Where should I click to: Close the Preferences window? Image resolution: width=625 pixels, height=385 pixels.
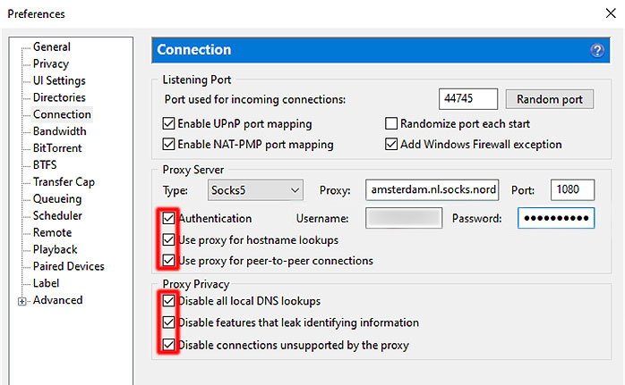tap(606, 13)
